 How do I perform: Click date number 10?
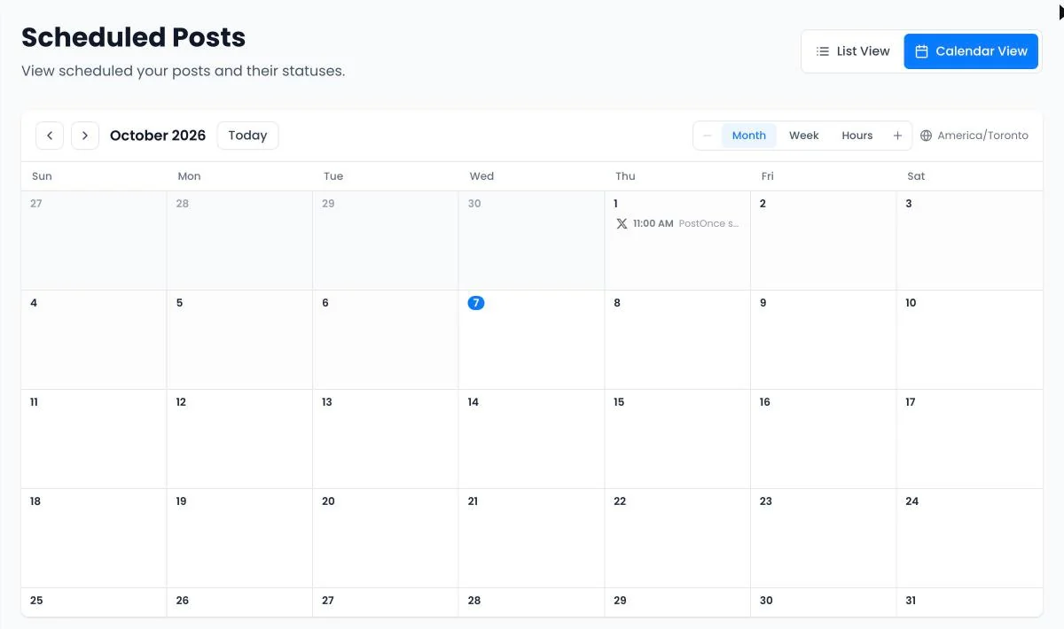(911, 303)
